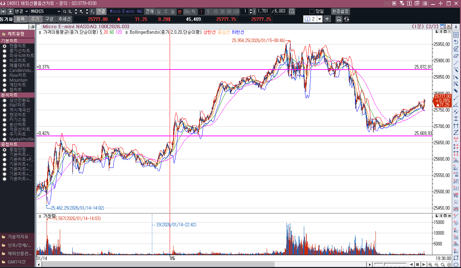This screenshot has height=268, width=461.
Task: Open the 기술적지표 panel section
Action: [17, 237]
